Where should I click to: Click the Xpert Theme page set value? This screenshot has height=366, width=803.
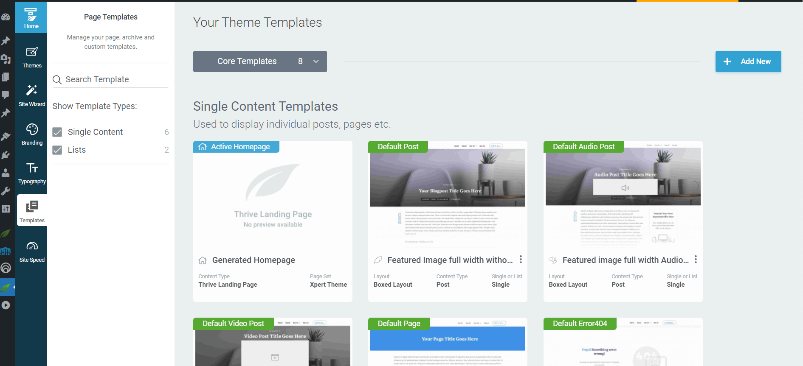[x=328, y=285]
